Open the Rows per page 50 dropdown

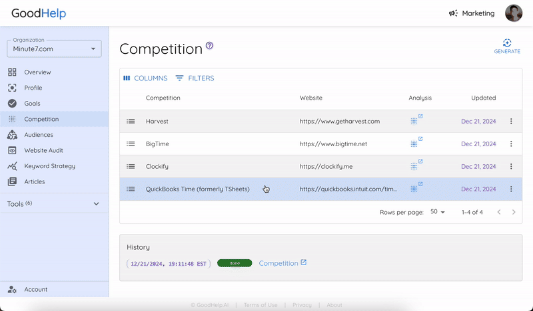[x=438, y=212]
